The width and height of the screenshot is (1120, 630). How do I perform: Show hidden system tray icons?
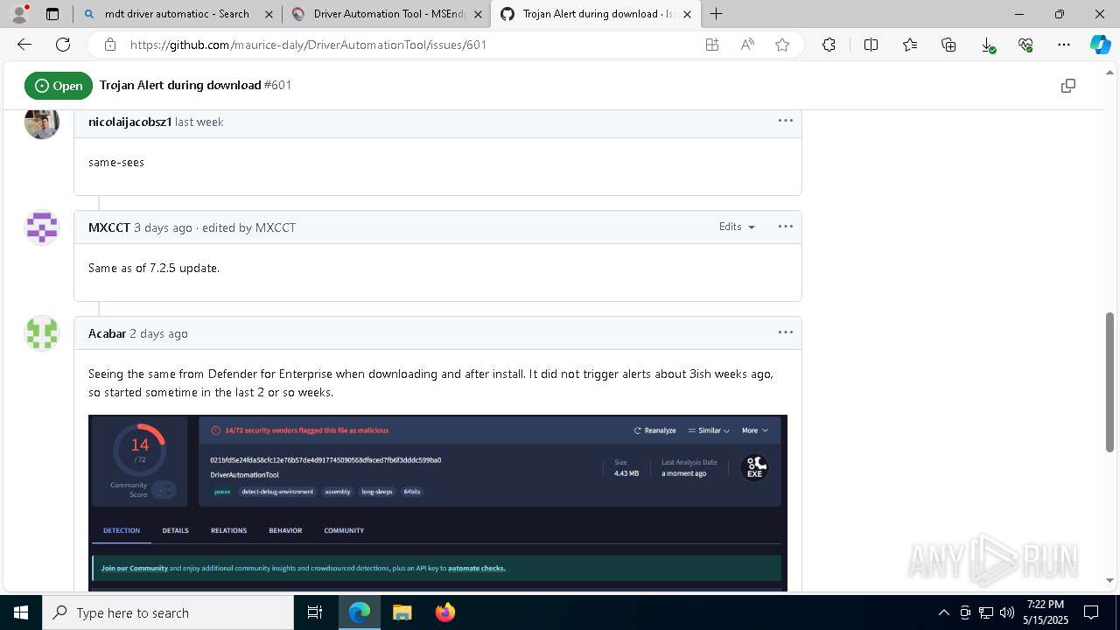(943, 612)
